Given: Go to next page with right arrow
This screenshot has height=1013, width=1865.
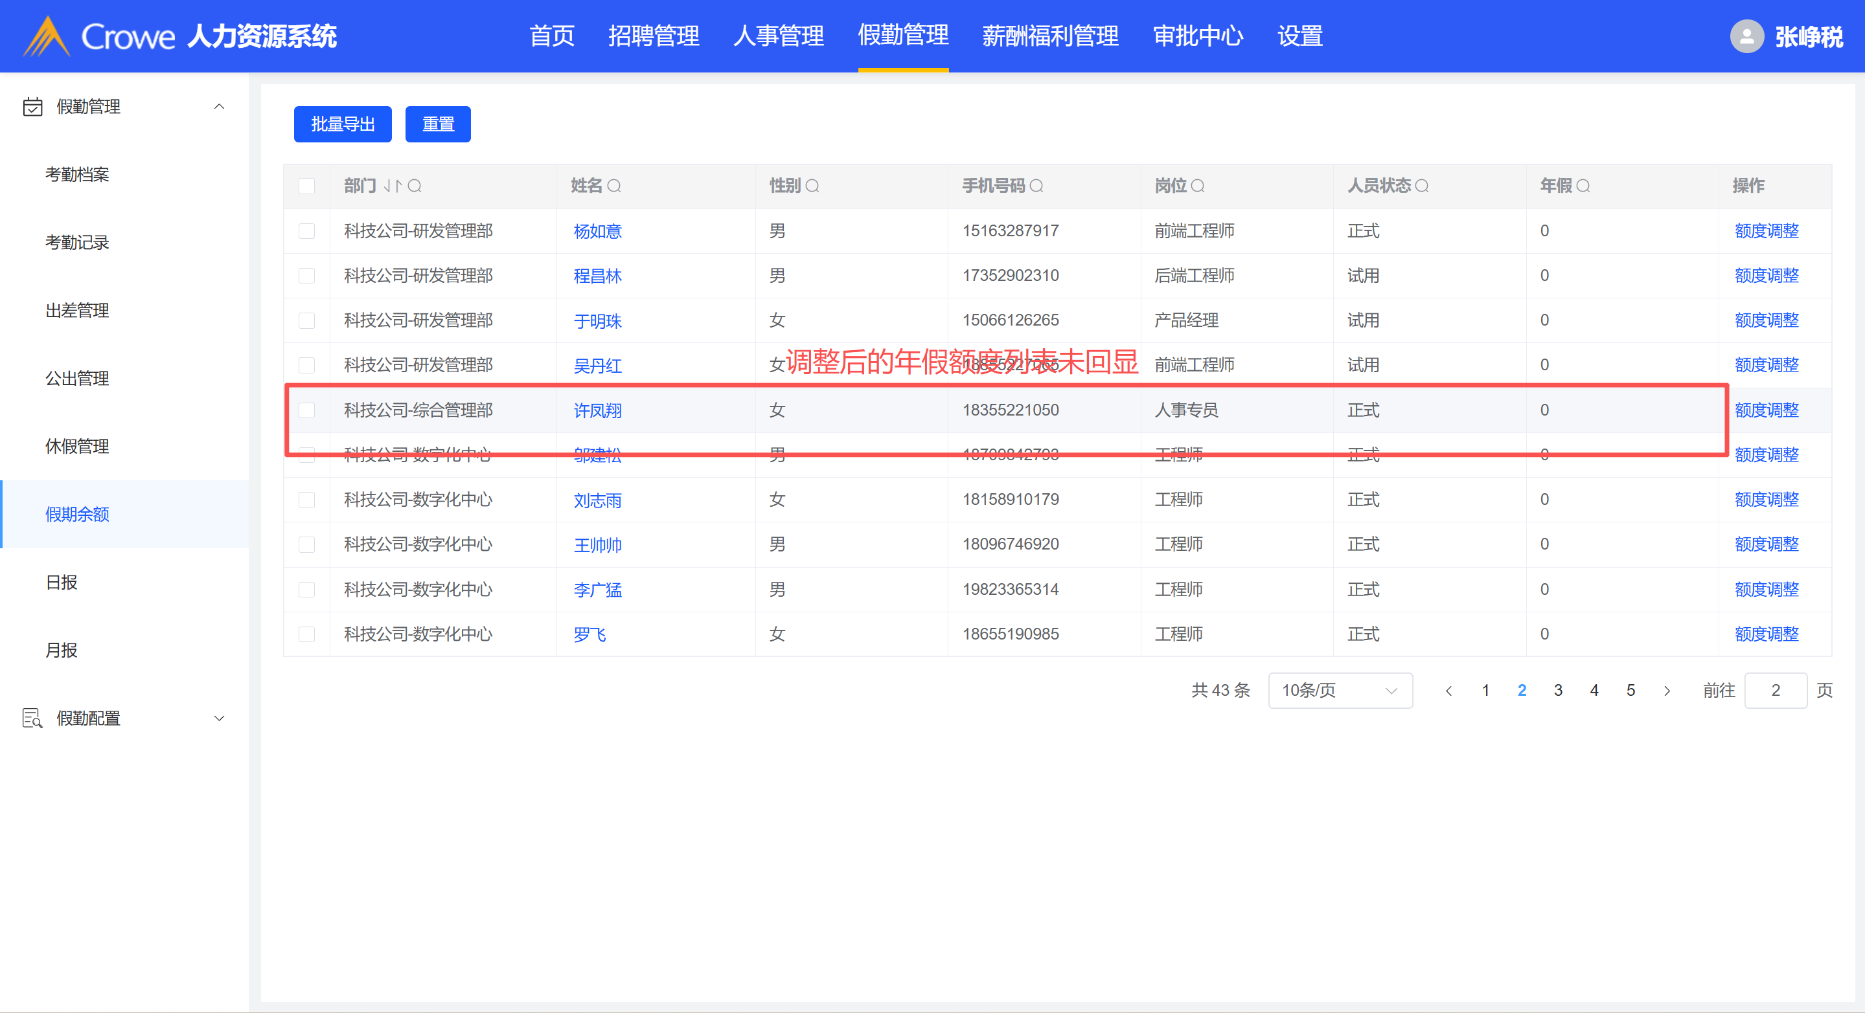Looking at the screenshot, I should tap(1667, 690).
